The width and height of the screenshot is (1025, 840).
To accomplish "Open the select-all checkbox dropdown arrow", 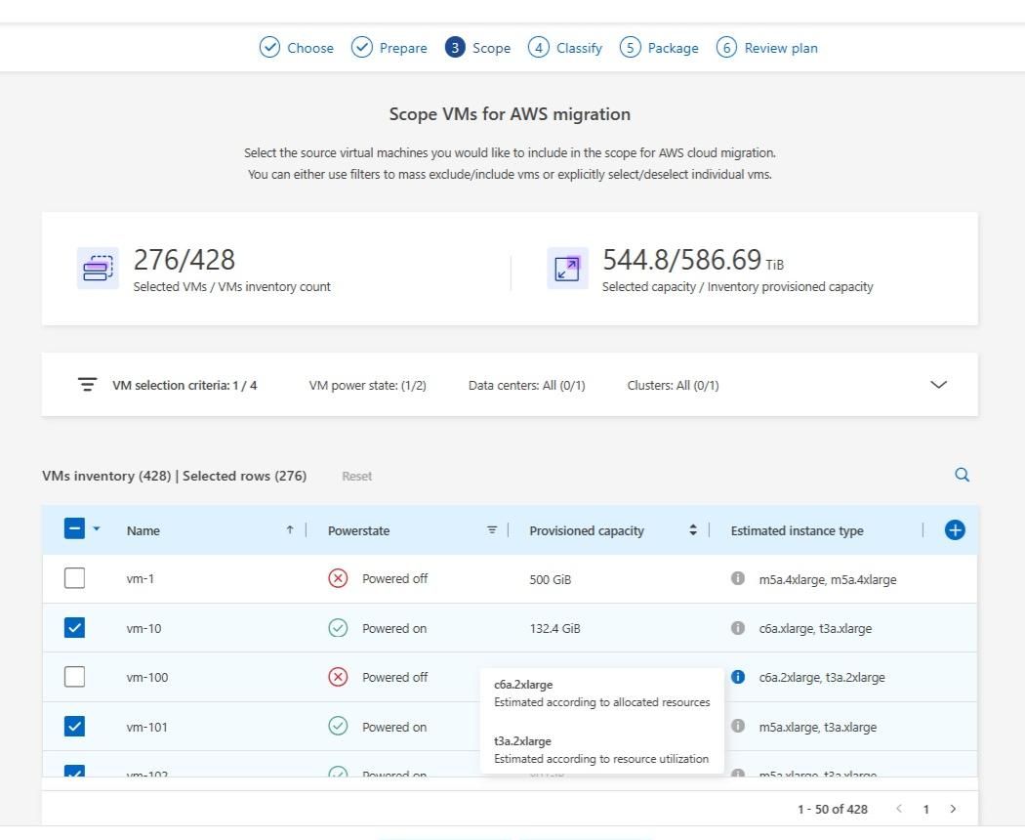I will coord(97,529).
